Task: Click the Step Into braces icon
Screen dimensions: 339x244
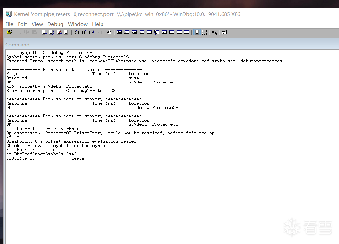Action: tap(77, 32)
